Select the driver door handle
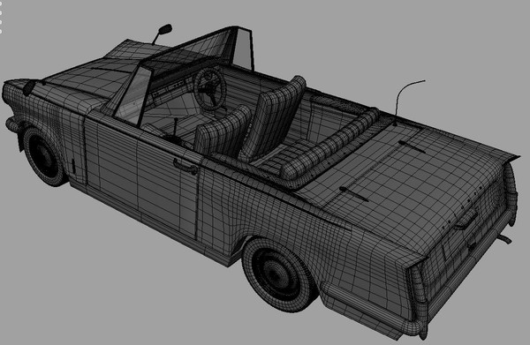The image size is (530, 345). click(x=185, y=167)
